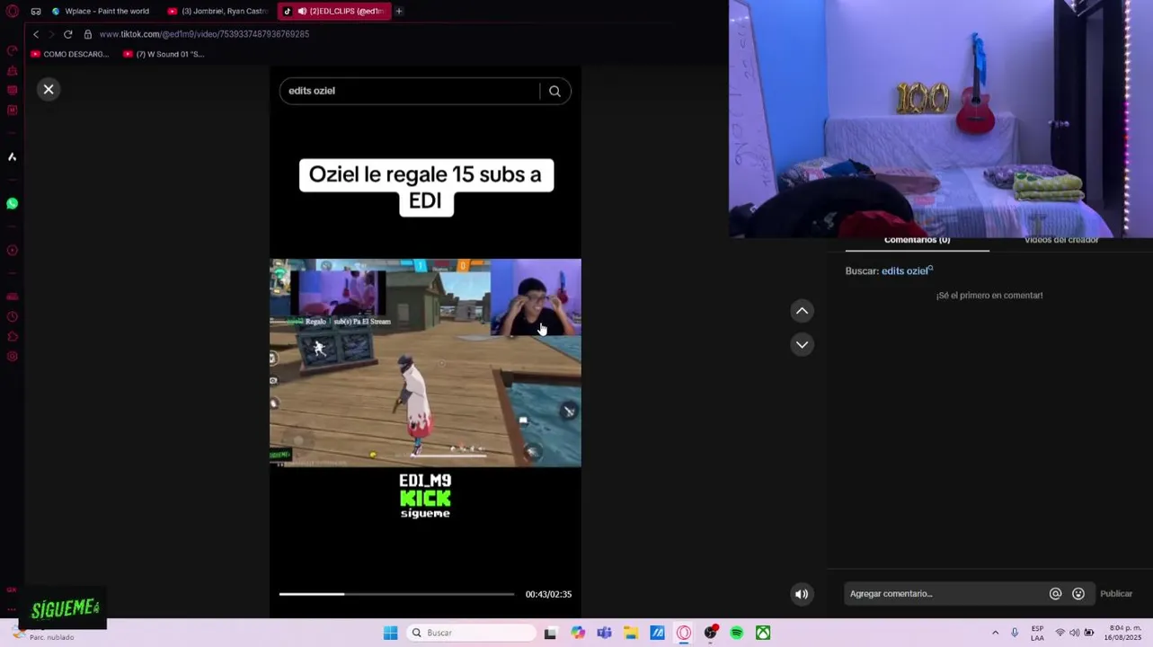
Task: Go to the previous video with up chevron
Action: click(x=802, y=311)
